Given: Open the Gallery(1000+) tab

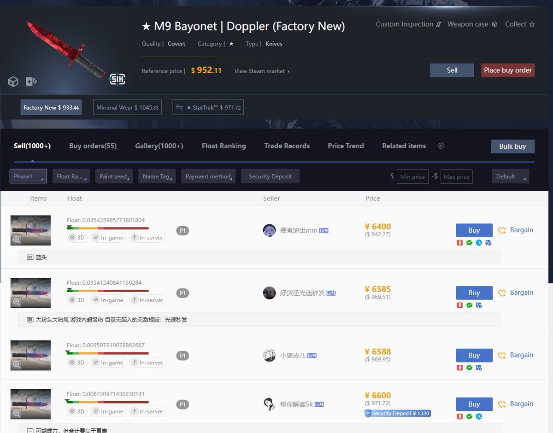Looking at the screenshot, I should tap(159, 146).
